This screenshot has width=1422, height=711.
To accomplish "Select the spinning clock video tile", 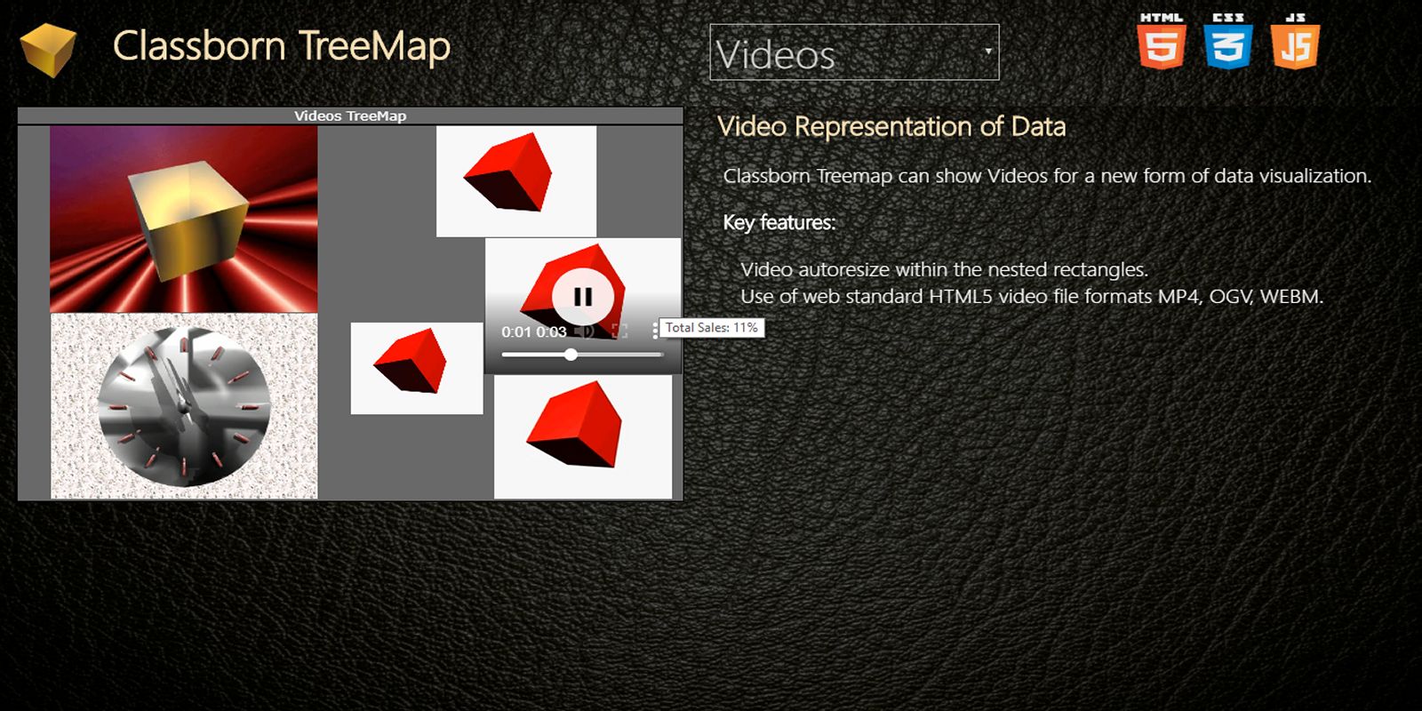I will tap(184, 406).
